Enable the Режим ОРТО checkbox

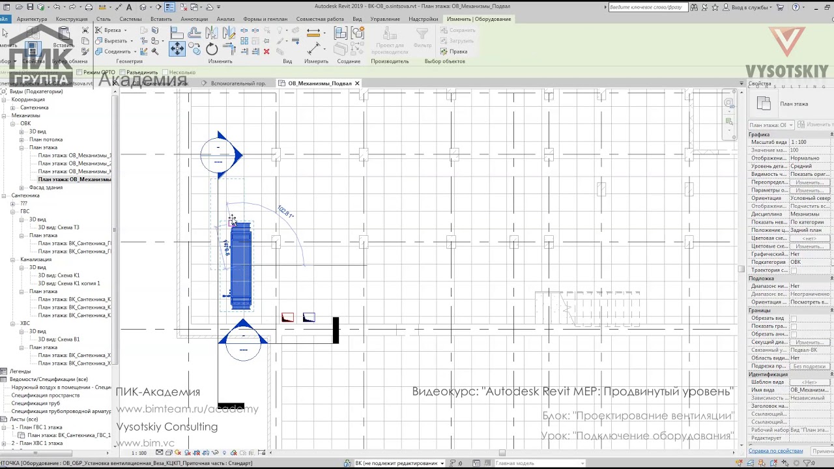[79, 72]
